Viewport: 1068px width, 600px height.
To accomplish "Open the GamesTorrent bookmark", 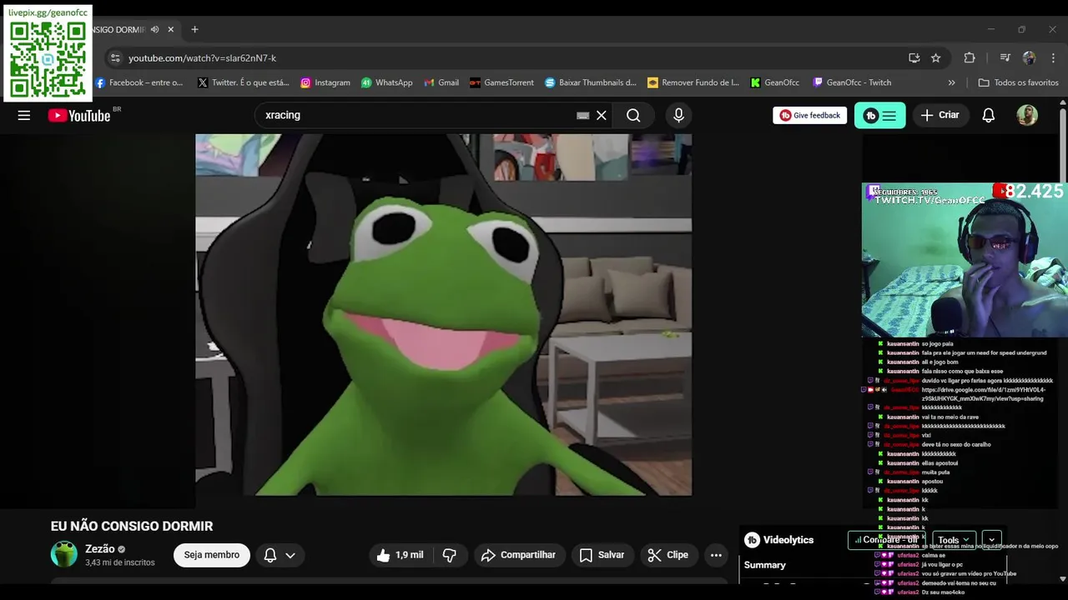I will pyautogui.click(x=501, y=82).
